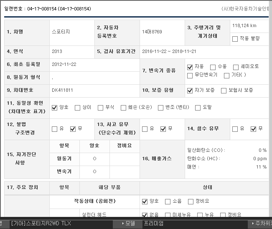Image resolution: width=272 pixels, height=229 pixels.
Task: Check the 부식 chassis number checkbox
Action: pyautogui.click(x=100, y=108)
